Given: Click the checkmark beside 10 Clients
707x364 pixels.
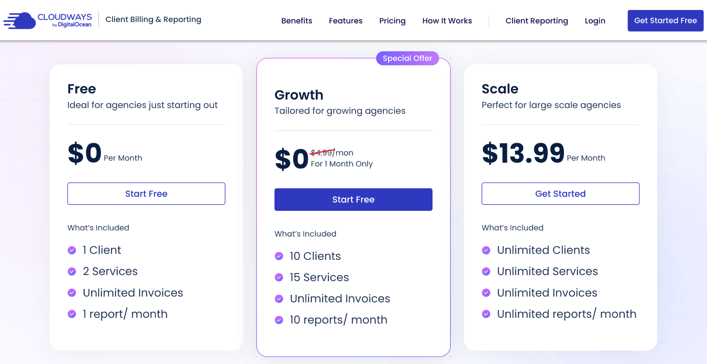Looking at the screenshot, I should (x=279, y=256).
